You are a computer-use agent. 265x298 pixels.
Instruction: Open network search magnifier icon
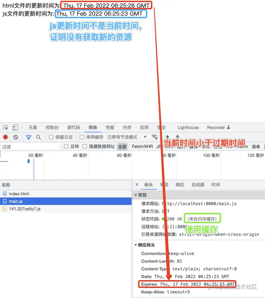39,137
